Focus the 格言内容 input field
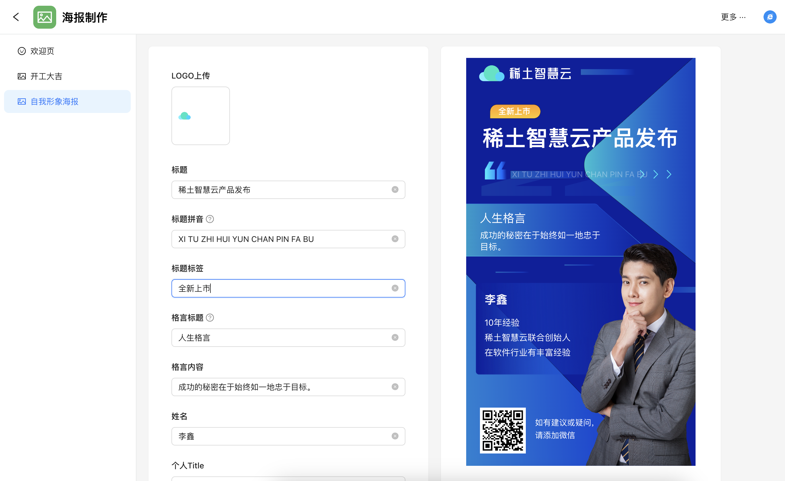This screenshot has height=481, width=785. 280,387
